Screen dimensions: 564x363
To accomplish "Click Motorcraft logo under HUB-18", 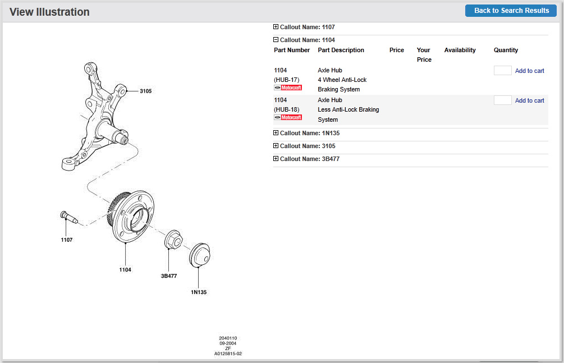I will click(288, 117).
